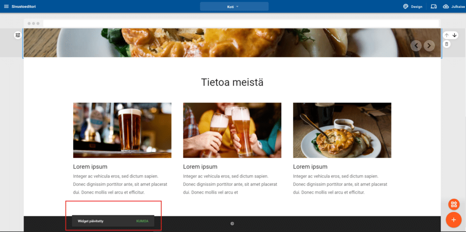Open the orange widgets button

[x=454, y=204]
